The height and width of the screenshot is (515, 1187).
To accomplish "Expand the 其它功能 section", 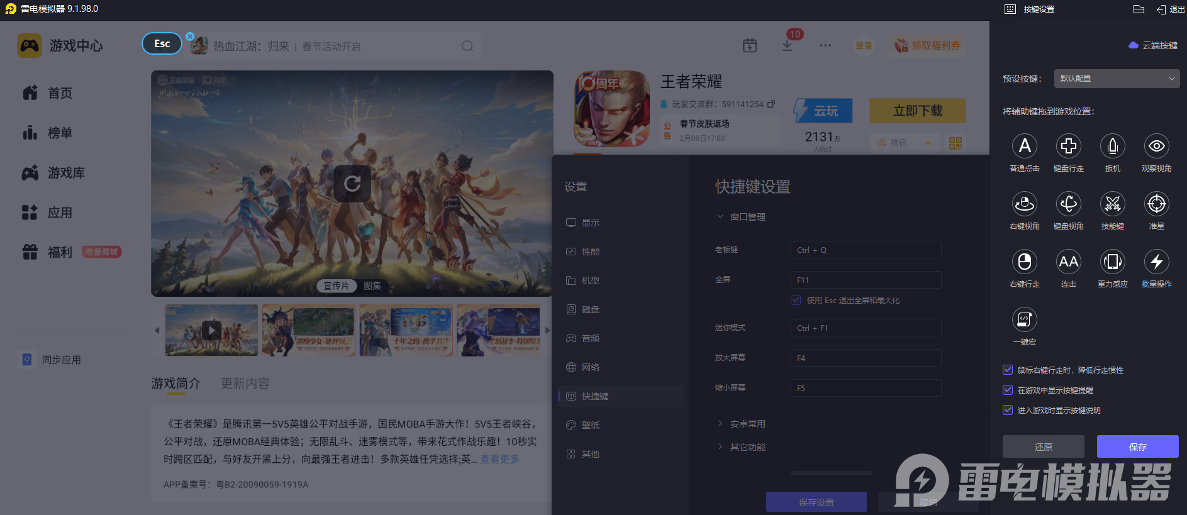I will tap(720, 447).
